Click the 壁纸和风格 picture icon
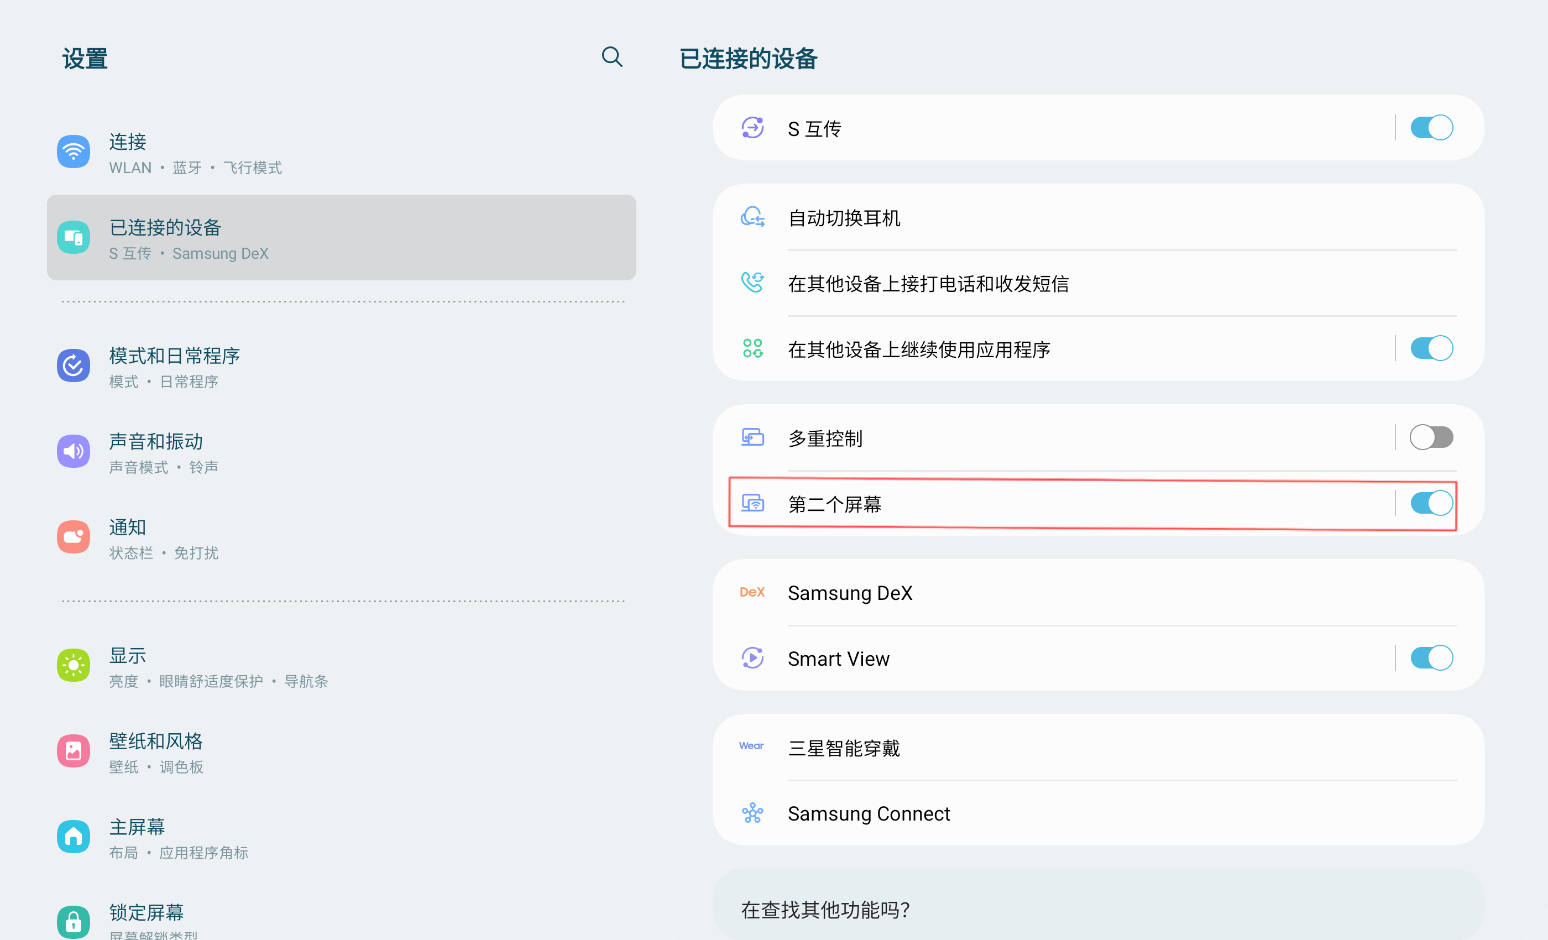Viewport: 1548px width, 940px height. click(74, 751)
